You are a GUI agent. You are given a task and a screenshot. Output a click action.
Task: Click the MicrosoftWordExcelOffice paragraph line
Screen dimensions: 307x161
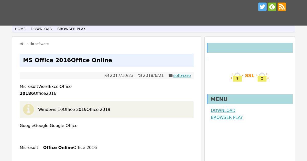click(x=46, y=86)
